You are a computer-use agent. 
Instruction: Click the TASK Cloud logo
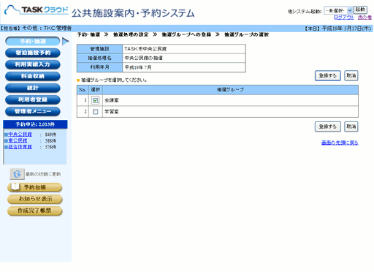(x=37, y=10)
